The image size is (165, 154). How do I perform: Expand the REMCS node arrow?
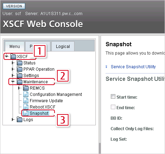click(x=19, y=88)
